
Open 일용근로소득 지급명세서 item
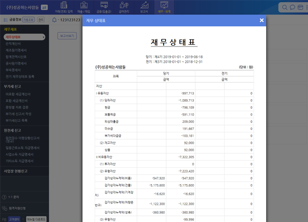coord(23,148)
